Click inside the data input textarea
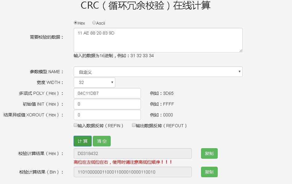The width and height of the screenshot is (292, 184). click(158, 40)
